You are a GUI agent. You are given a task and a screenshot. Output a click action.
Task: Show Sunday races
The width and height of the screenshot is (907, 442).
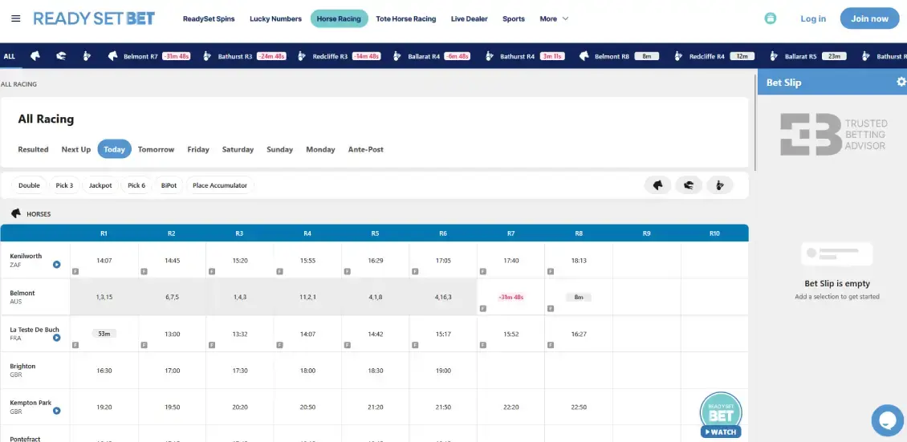click(280, 149)
